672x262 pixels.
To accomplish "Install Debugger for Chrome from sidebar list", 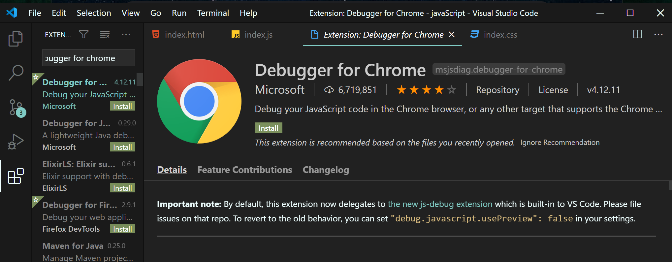I will click(122, 106).
